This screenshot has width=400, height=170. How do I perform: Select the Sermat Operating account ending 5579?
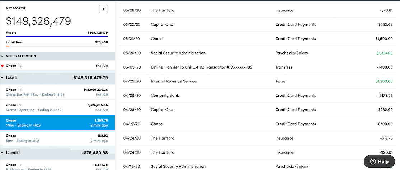(x=57, y=107)
